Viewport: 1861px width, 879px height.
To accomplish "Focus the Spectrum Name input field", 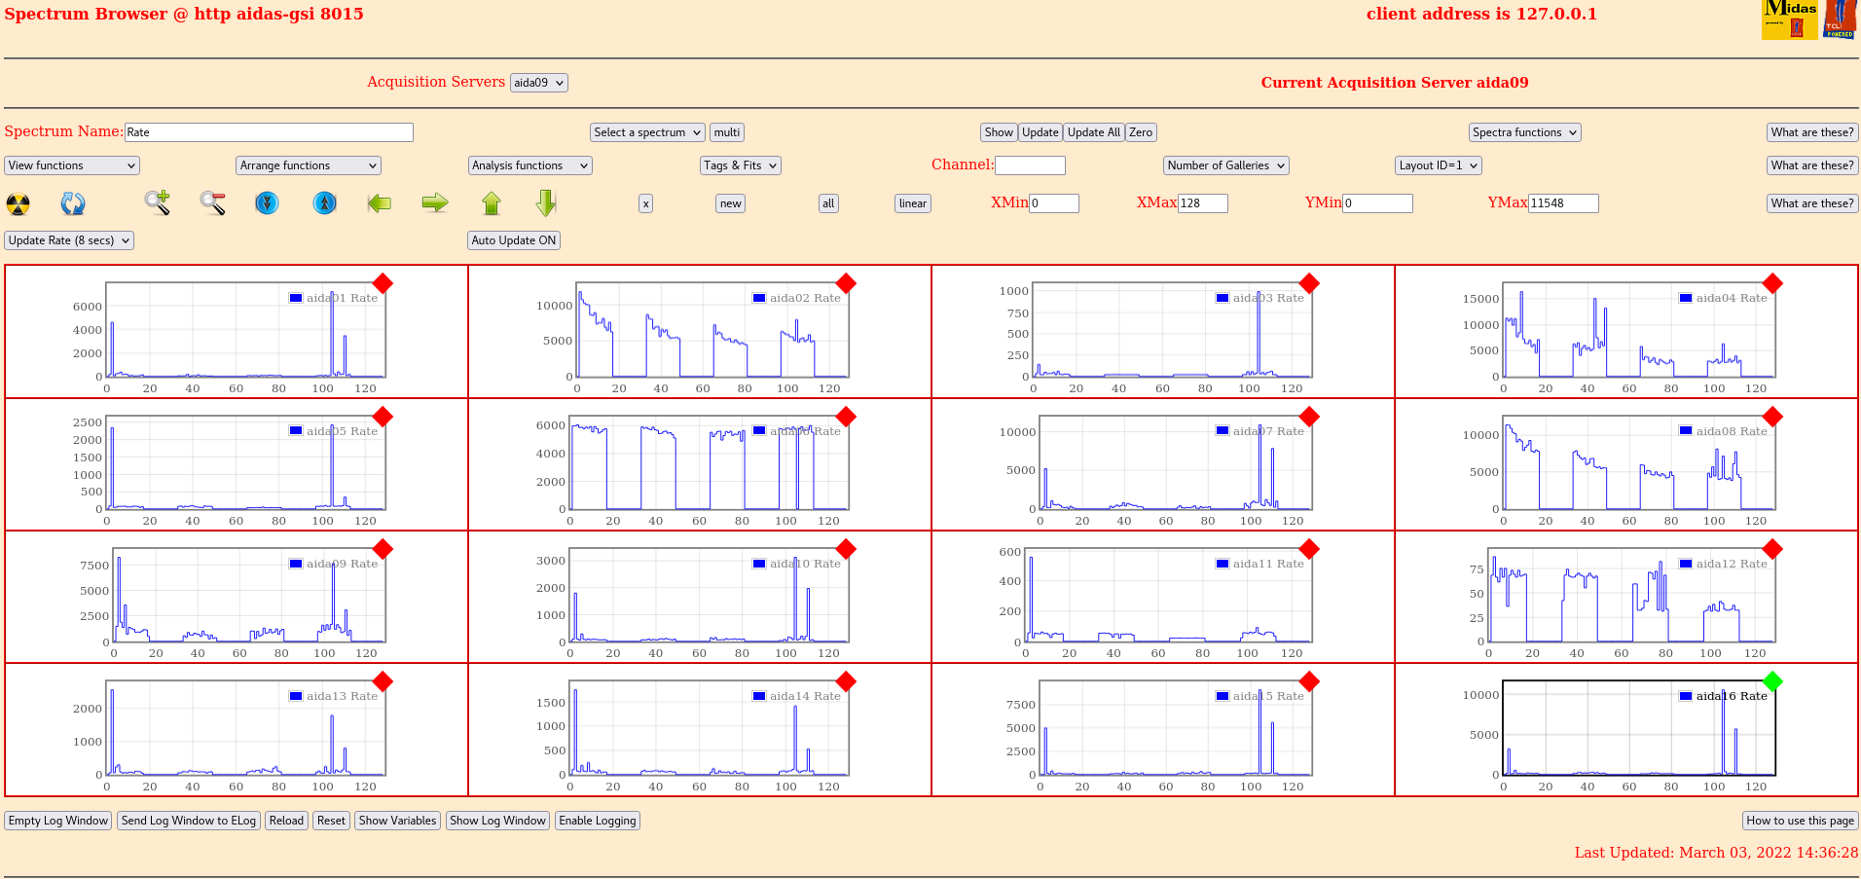I will click(x=269, y=132).
